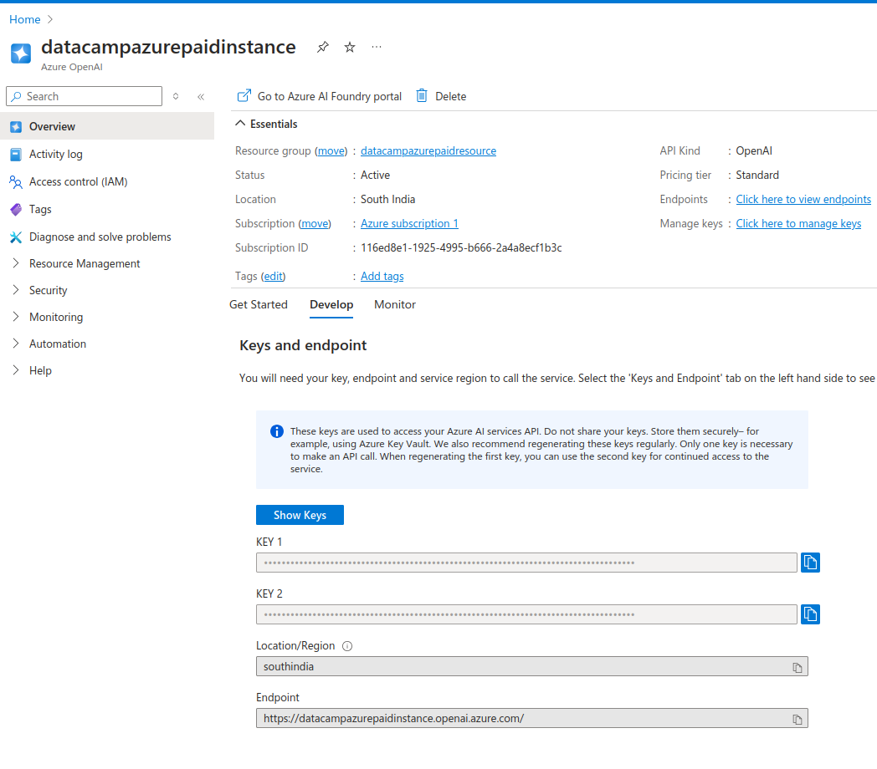This screenshot has height=769, width=877.
Task: Click the purple Tags icon
Action: [16, 210]
